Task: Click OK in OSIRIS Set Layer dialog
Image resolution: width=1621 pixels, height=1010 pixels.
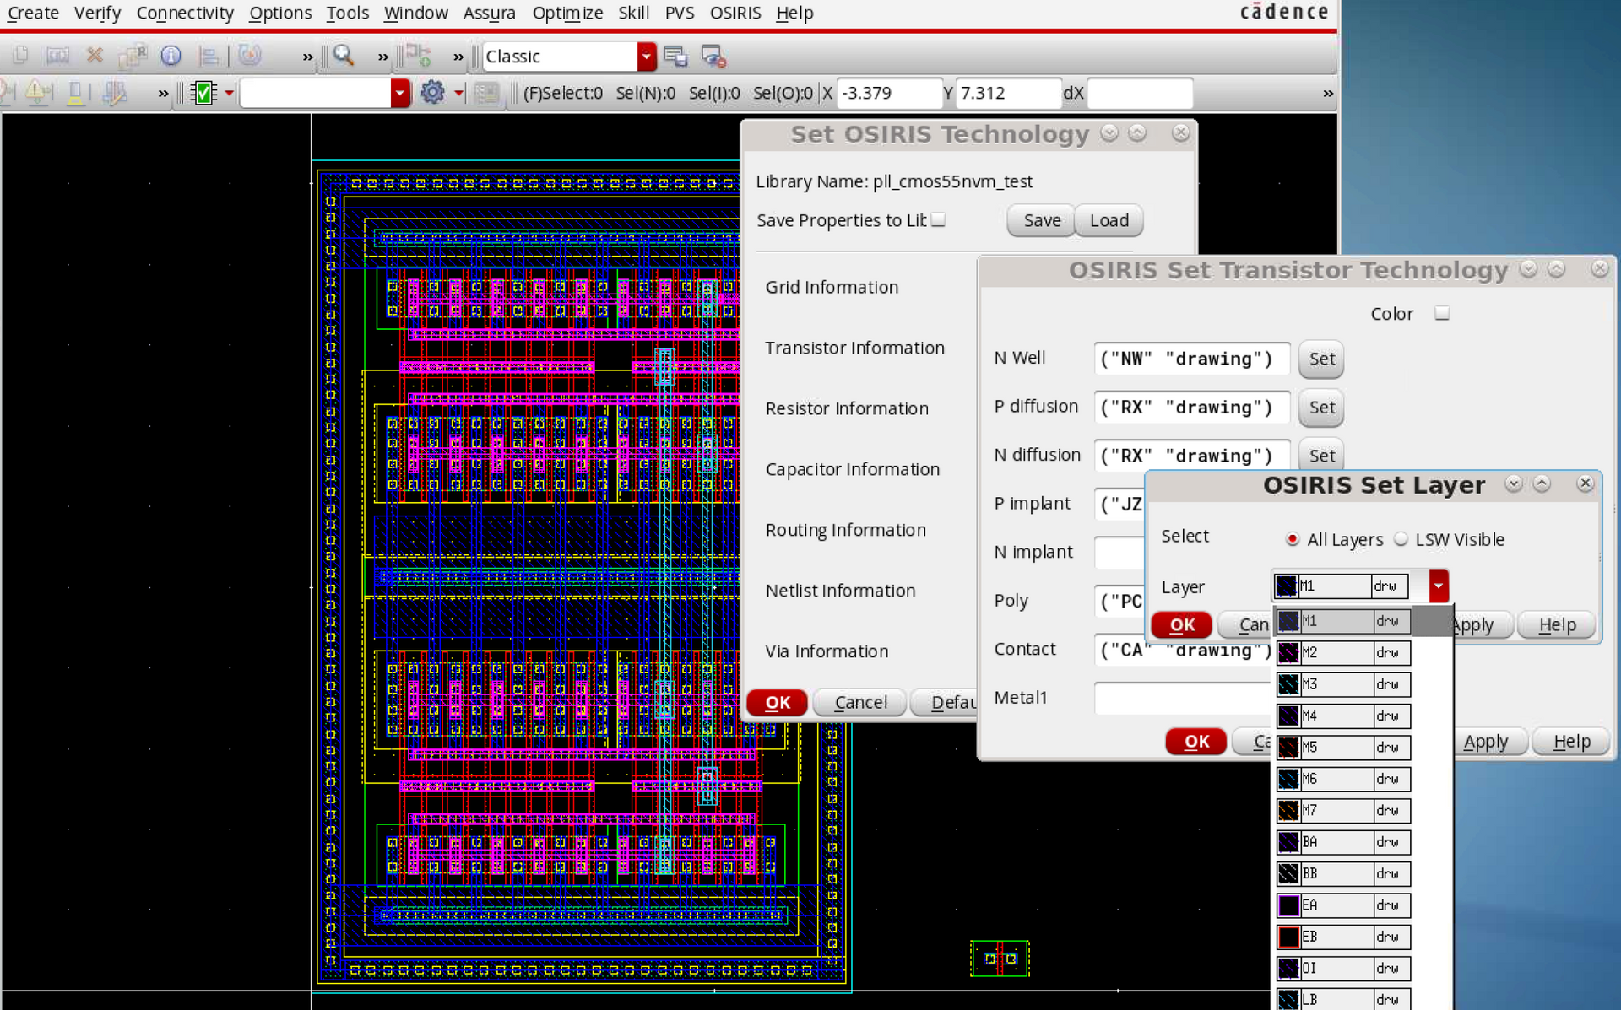Action: (1181, 624)
